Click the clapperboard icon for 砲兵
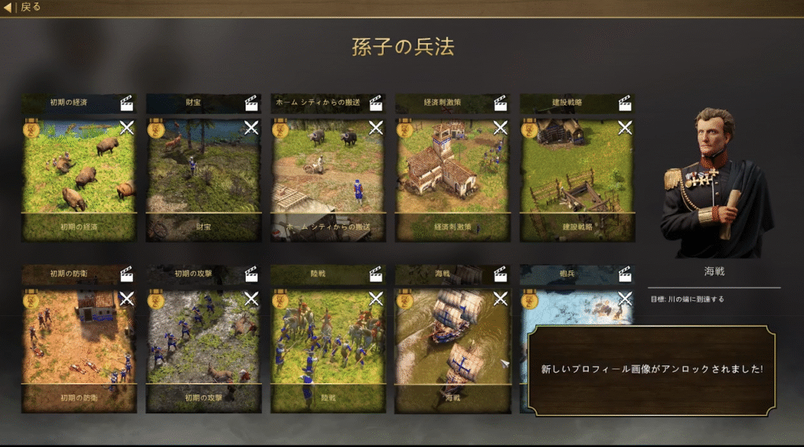The width and height of the screenshot is (804, 447). (x=624, y=274)
